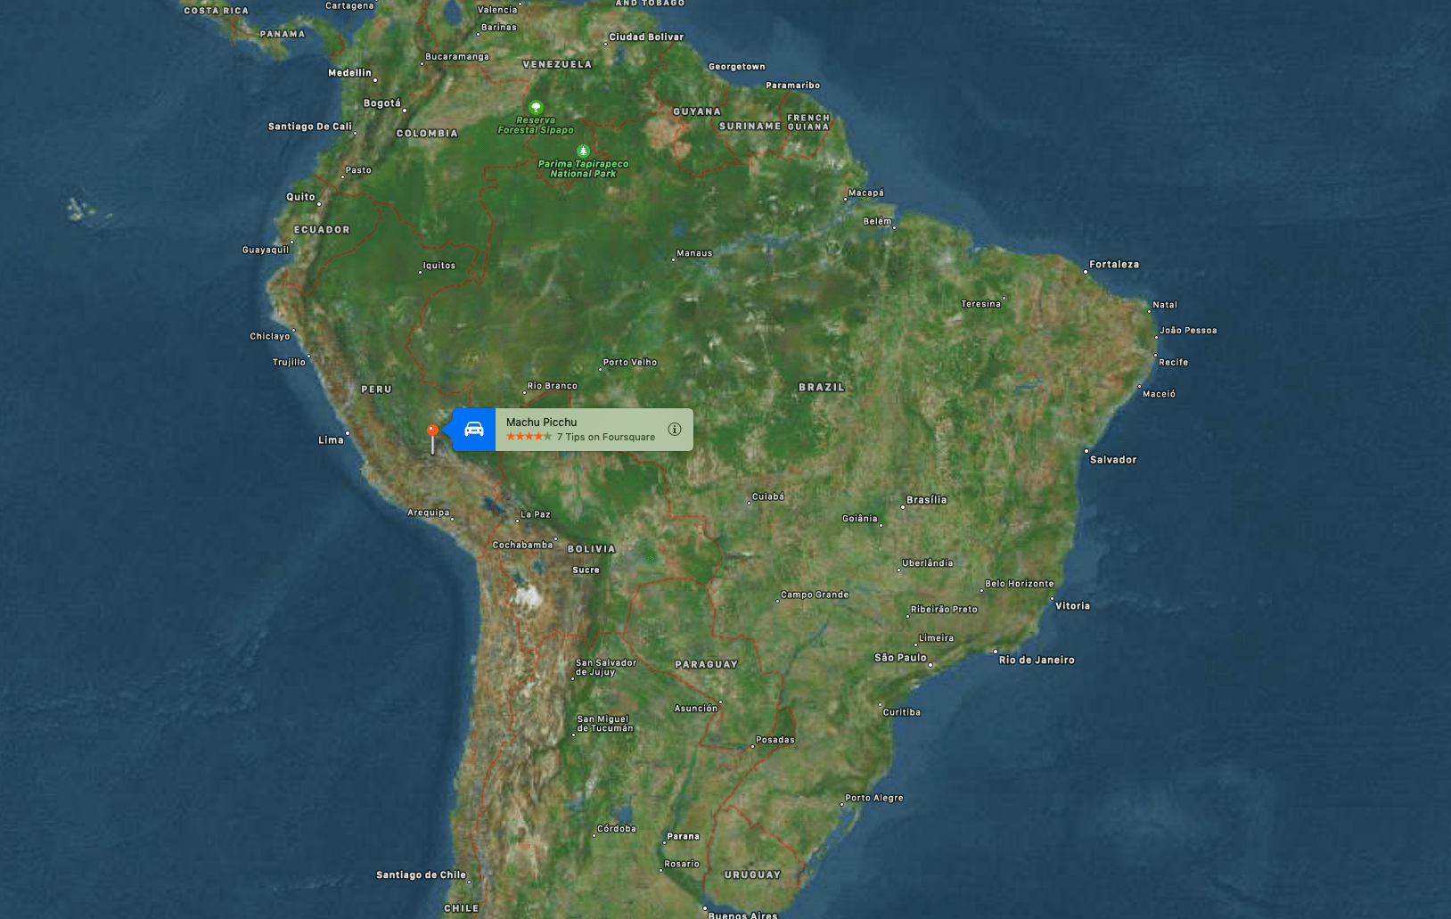Click the Porto Velho city label
Viewport: 1451px width, 919px height.
pos(630,363)
